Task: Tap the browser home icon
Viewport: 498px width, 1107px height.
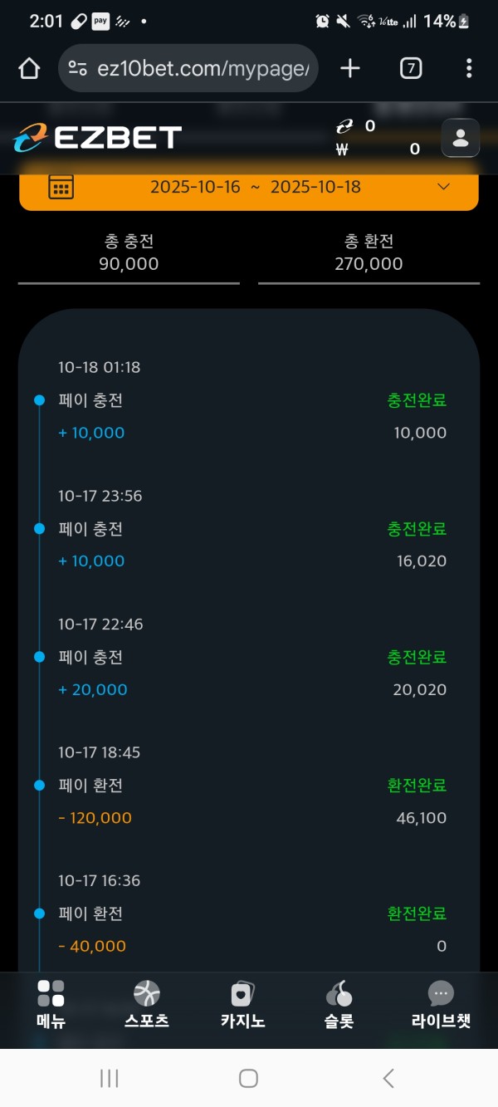Action: pyautogui.click(x=29, y=68)
